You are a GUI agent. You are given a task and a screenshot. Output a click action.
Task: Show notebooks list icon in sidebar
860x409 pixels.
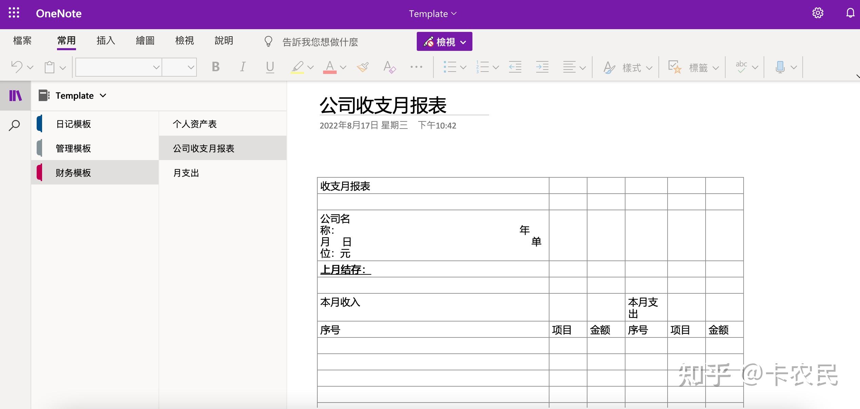pyautogui.click(x=15, y=96)
